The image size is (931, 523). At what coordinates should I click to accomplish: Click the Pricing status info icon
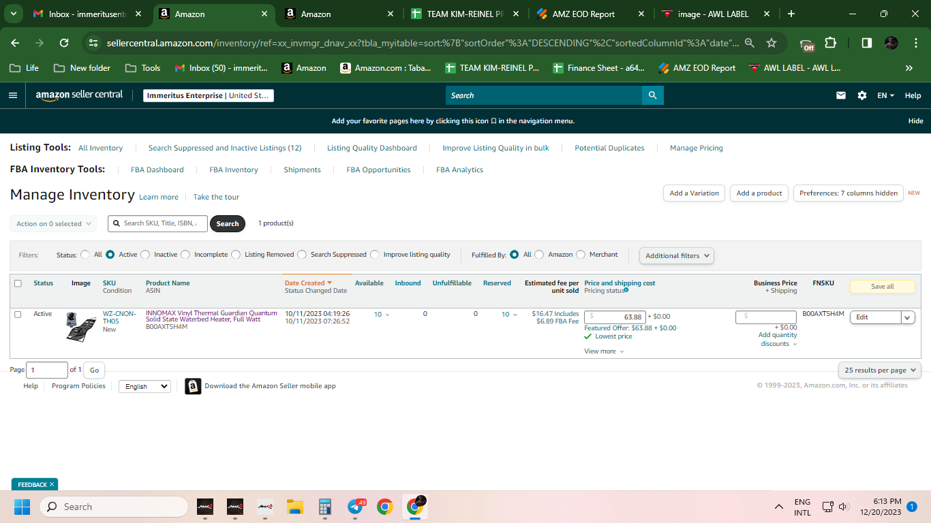click(626, 290)
